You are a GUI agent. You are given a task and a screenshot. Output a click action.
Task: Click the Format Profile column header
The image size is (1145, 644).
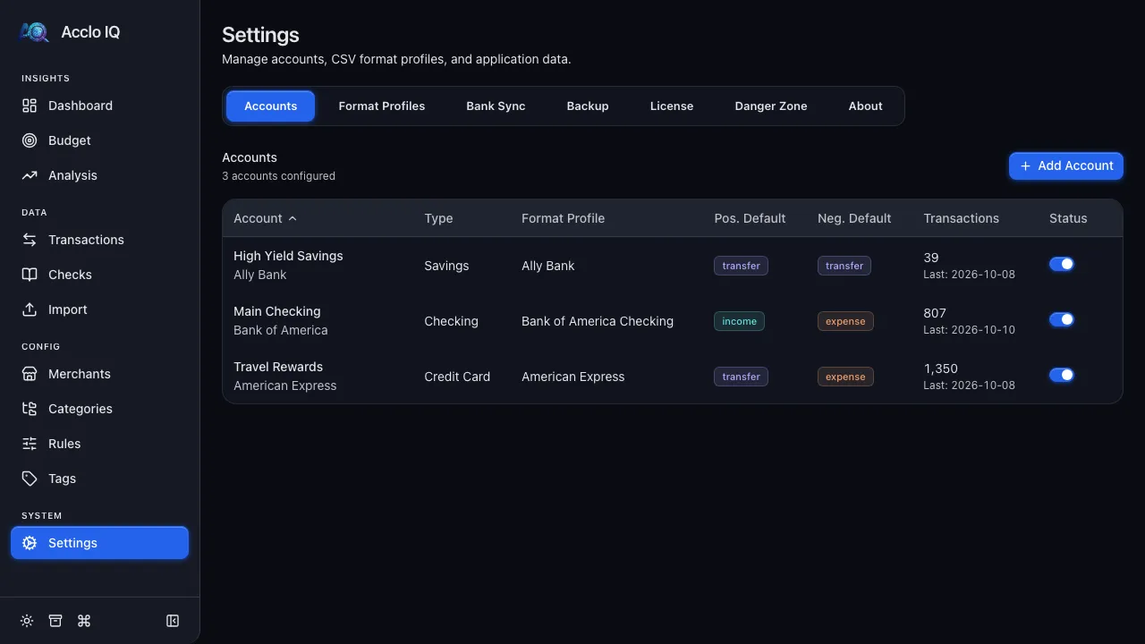click(x=563, y=218)
